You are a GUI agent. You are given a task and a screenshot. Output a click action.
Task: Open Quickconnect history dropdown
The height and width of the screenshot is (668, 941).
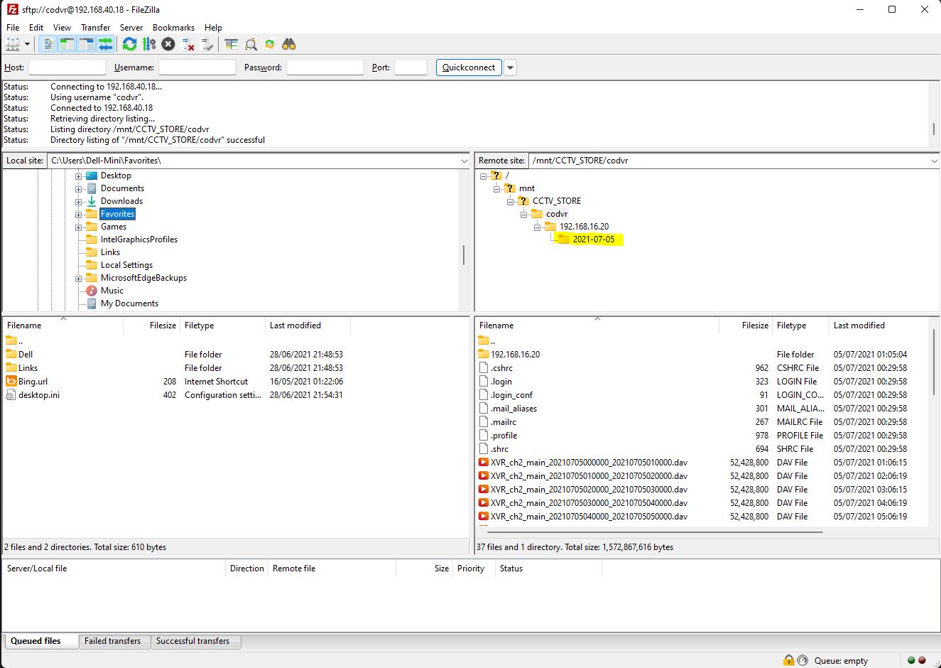pos(510,68)
